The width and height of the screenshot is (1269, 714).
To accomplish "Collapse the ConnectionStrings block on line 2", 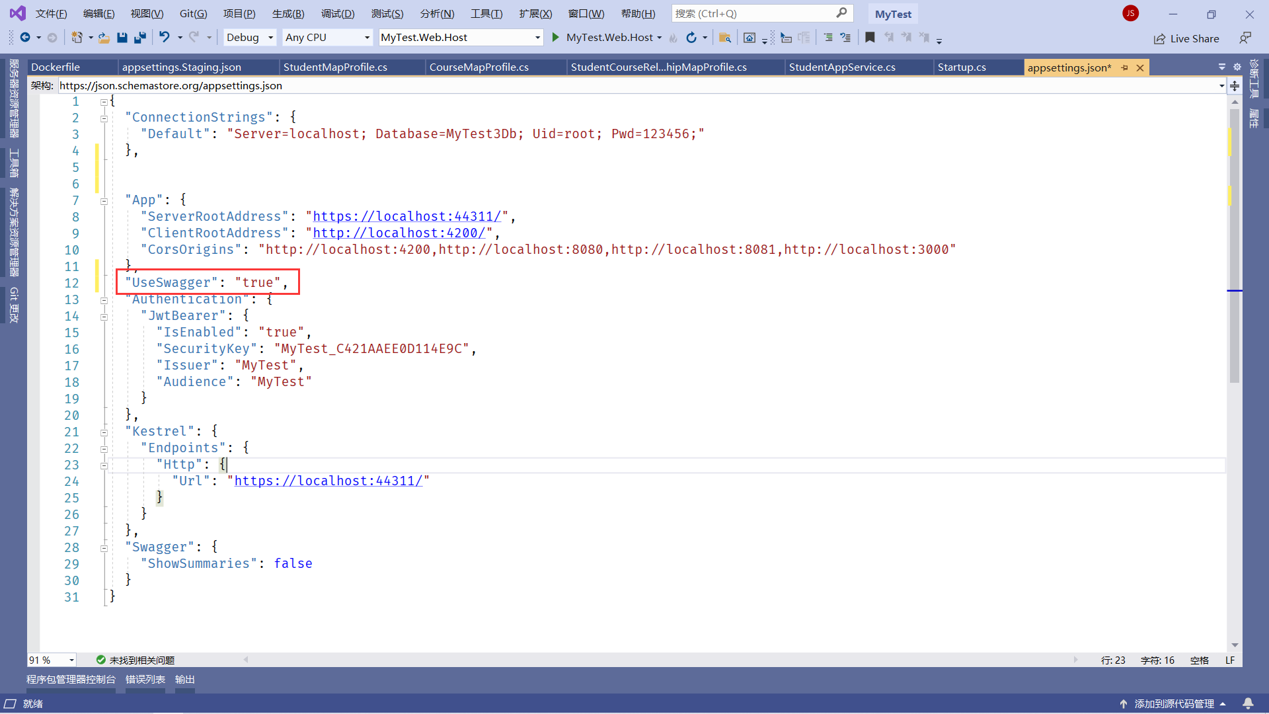I will coord(104,118).
